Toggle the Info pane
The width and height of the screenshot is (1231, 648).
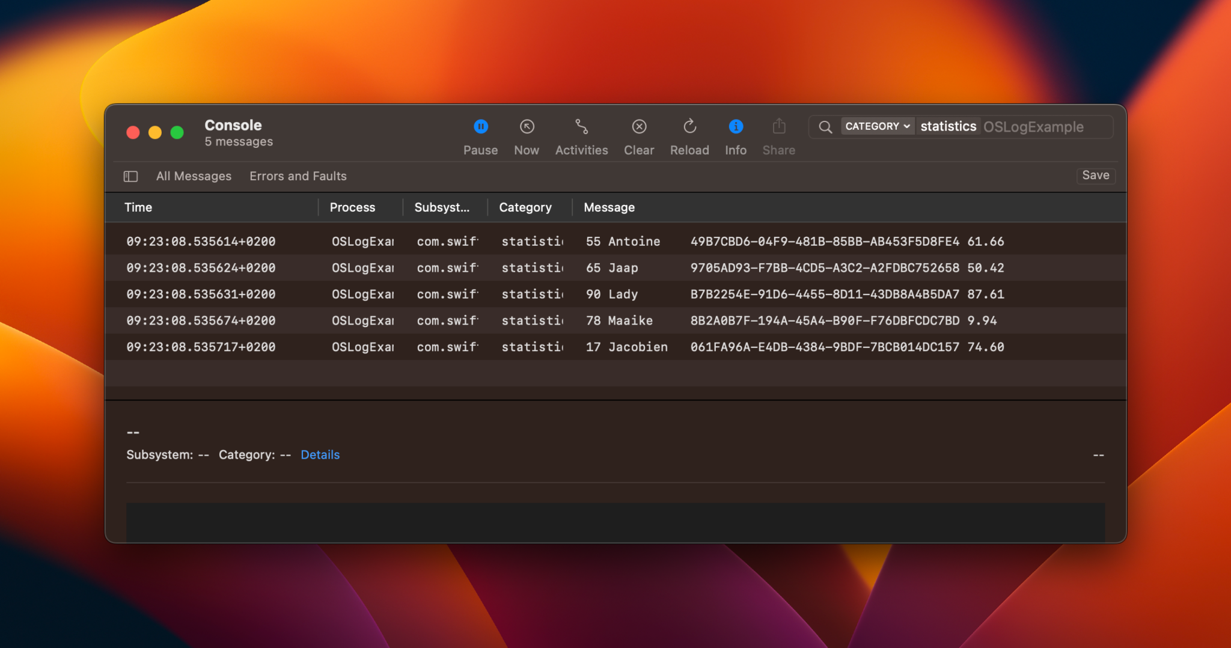(736, 127)
